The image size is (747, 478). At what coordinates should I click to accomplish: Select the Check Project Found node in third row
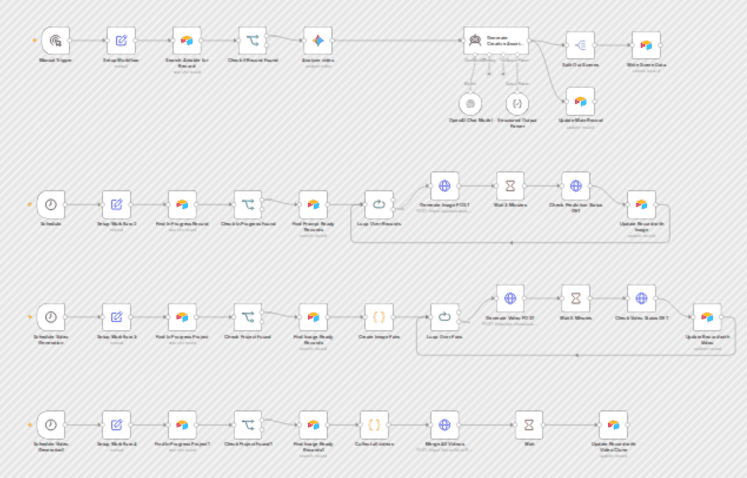[x=248, y=317]
